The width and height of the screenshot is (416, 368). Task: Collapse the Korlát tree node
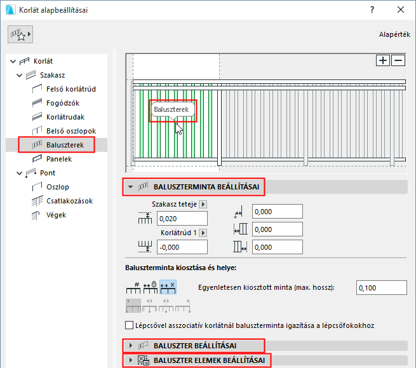pos(13,61)
